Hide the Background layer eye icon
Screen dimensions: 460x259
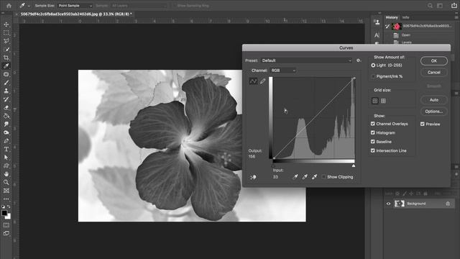388,204
